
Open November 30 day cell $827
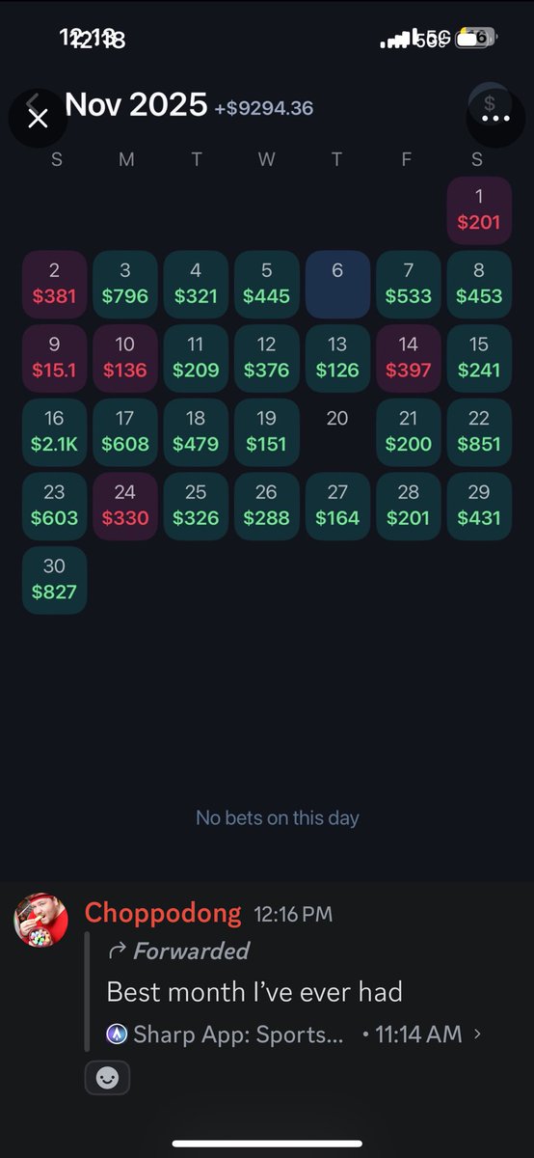pos(55,580)
